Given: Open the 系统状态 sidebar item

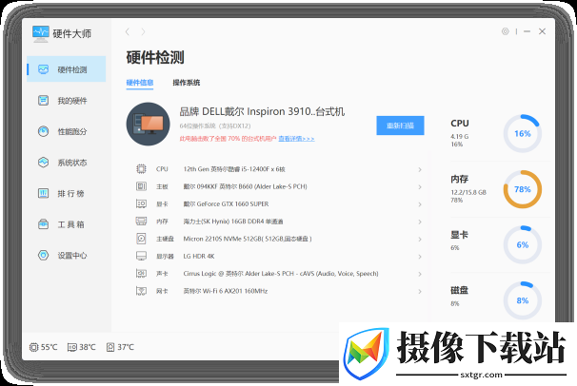Looking at the screenshot, I should tap(67, 163).
